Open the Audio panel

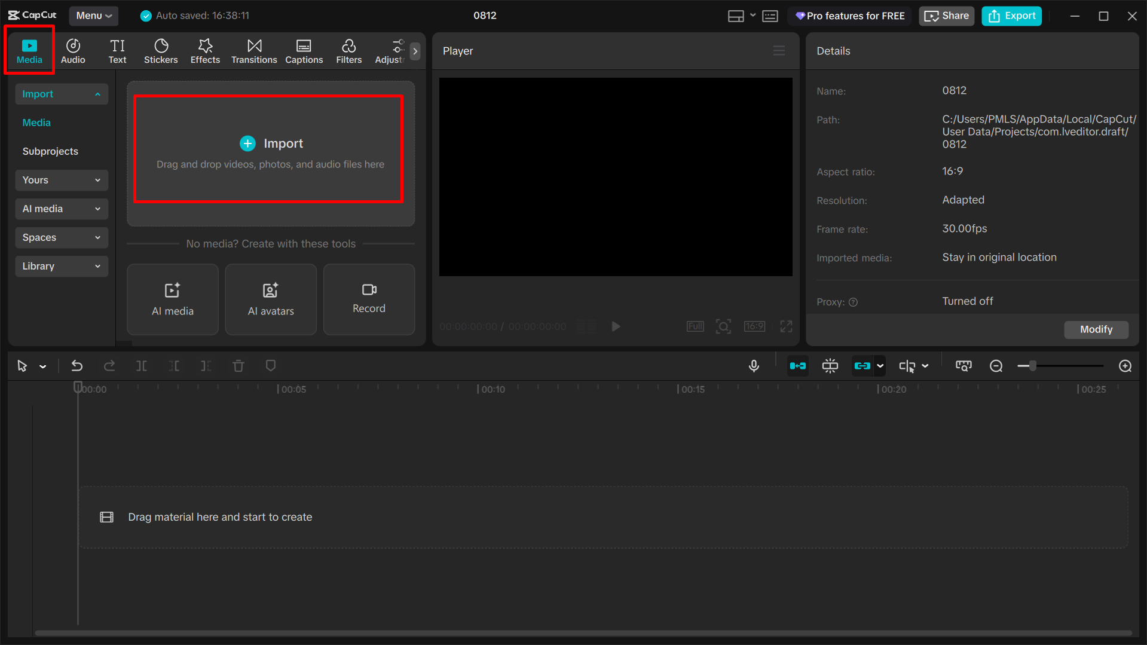click(x=73, y=51)
